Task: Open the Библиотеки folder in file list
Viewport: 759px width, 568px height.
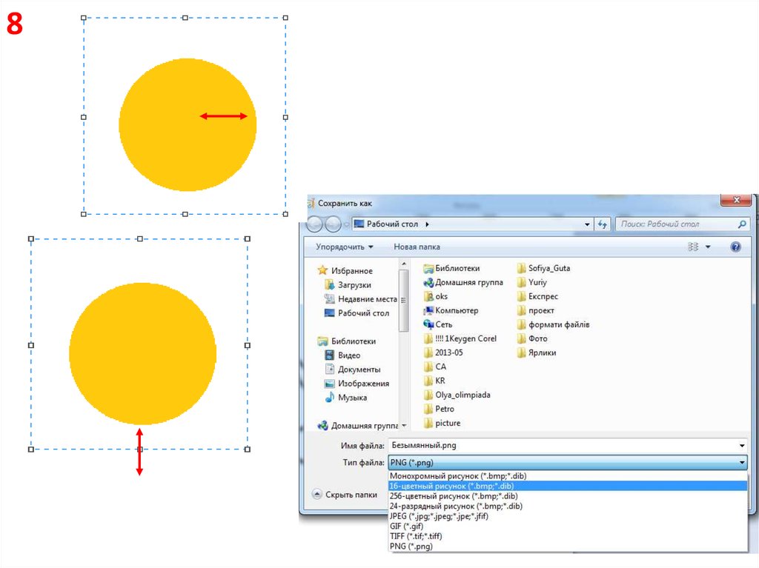Action: [x=457, y=268]
